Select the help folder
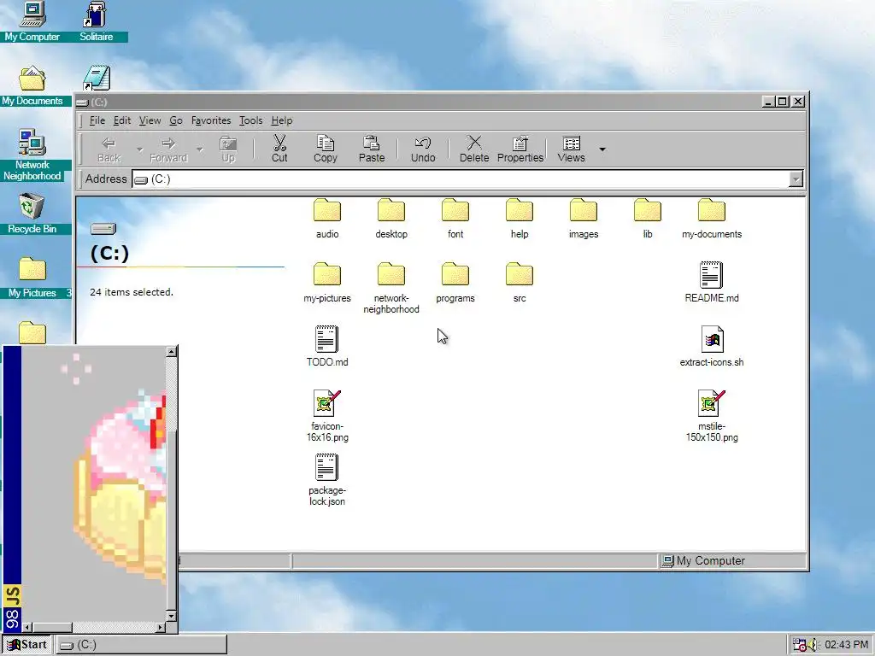Viewport: 875px width, 656px height. coord(520,219)
